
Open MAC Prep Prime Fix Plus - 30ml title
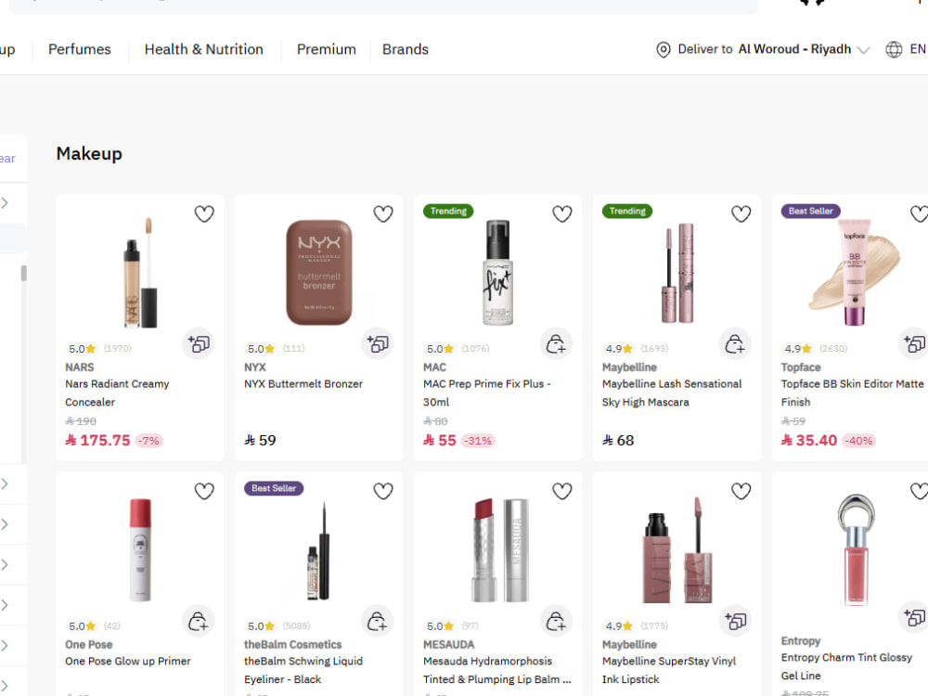coord(486,393)
